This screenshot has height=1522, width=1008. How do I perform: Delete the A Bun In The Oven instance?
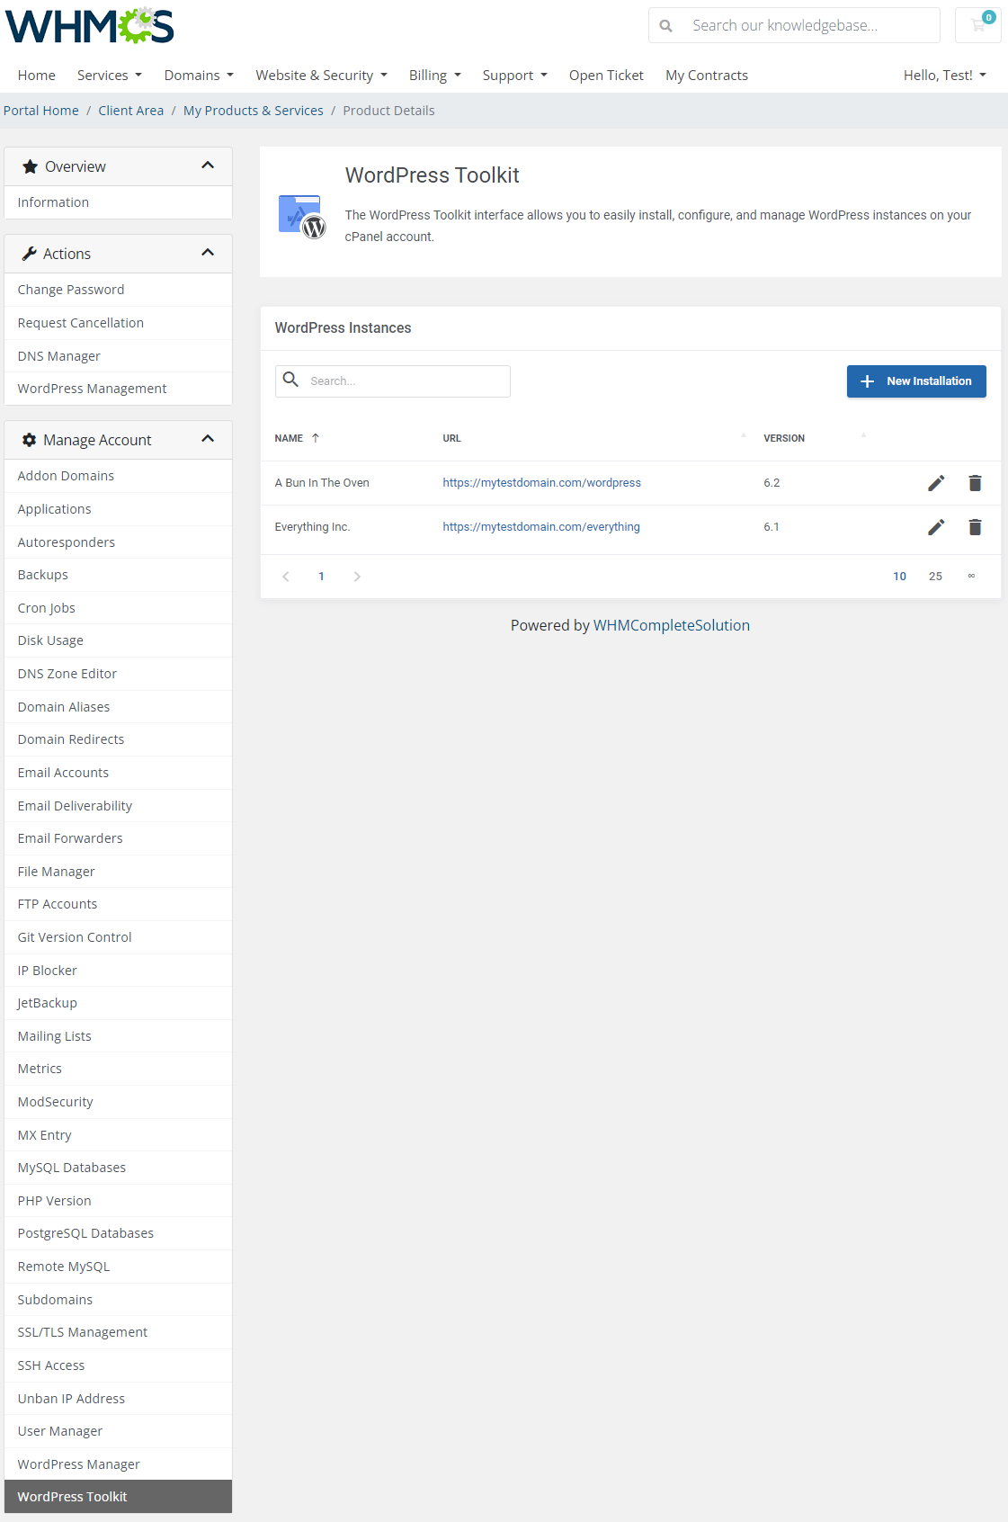point(975,483)
